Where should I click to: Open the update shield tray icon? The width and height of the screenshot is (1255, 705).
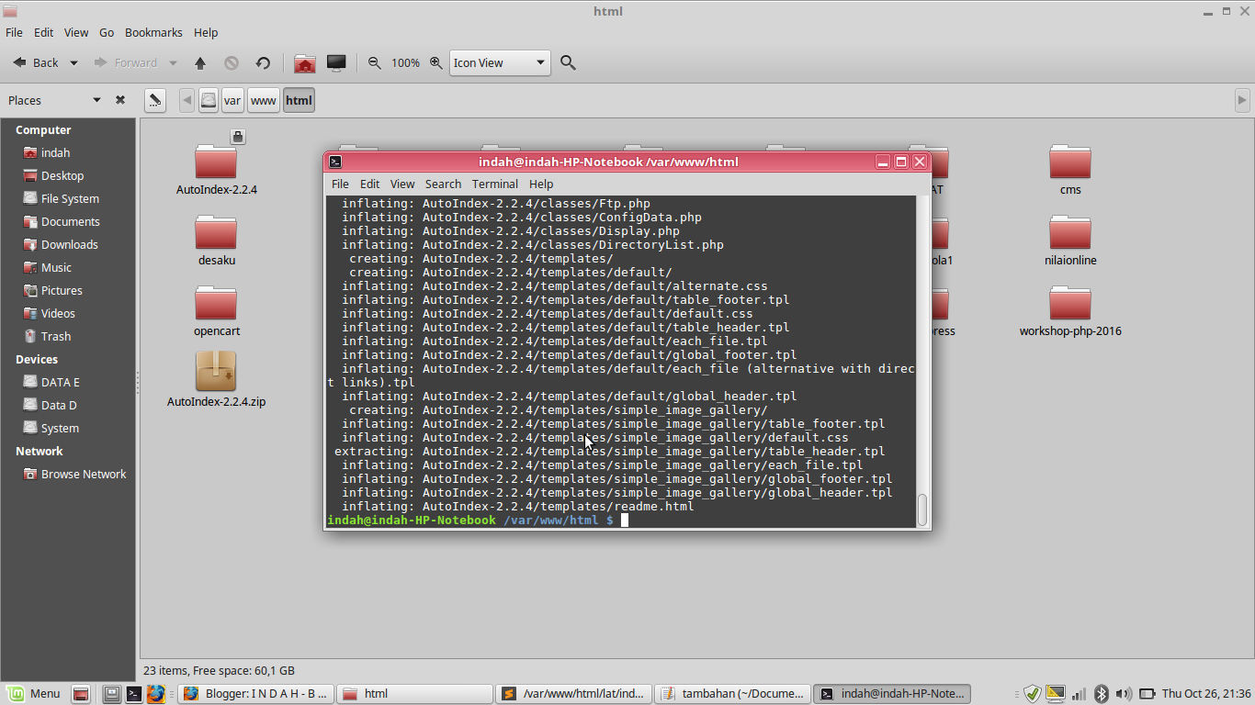(x=1032, y=694)
